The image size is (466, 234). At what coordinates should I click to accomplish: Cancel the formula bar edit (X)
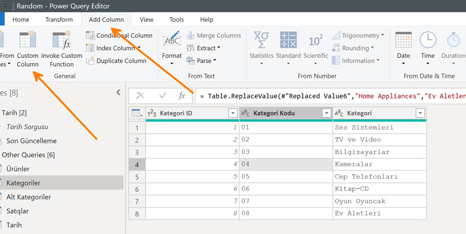[140, 96]
